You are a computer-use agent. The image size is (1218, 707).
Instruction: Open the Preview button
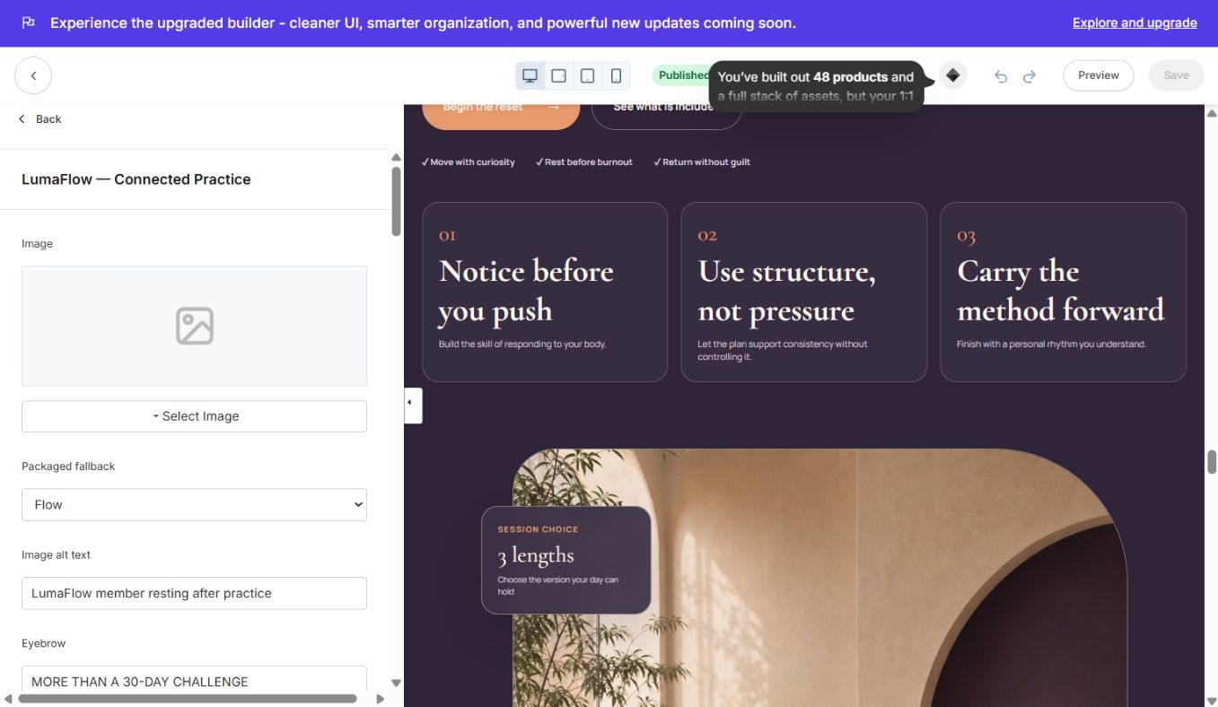[x=1099, y=75]
